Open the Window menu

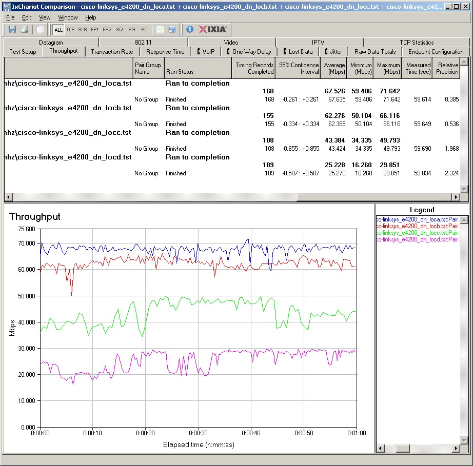(x=68, y=17)
